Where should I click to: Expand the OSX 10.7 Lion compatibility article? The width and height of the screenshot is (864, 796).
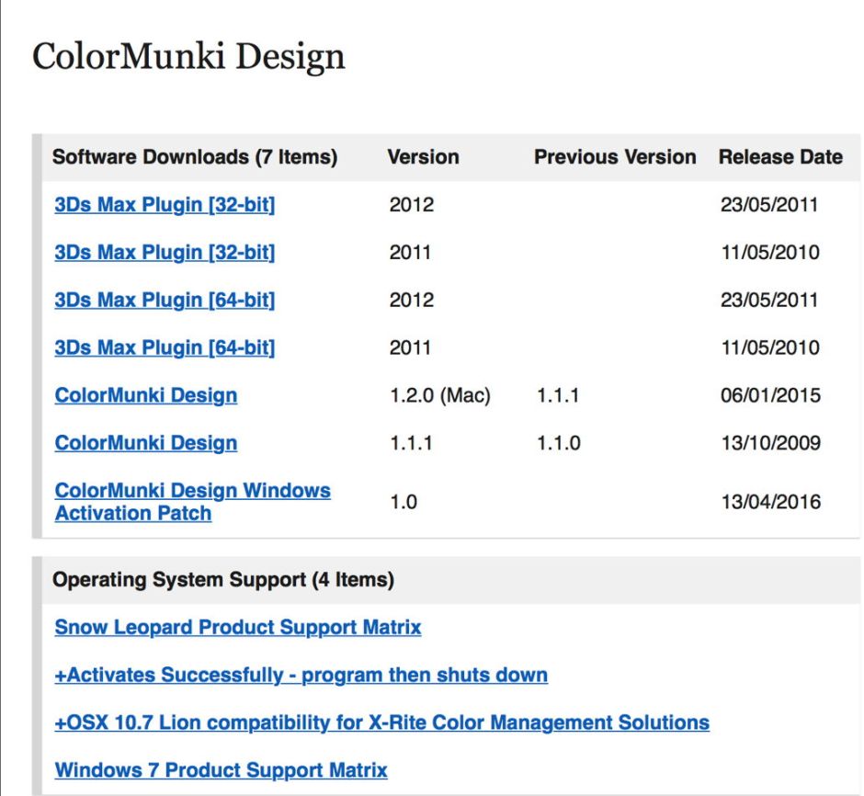click(x=381, y=722)
